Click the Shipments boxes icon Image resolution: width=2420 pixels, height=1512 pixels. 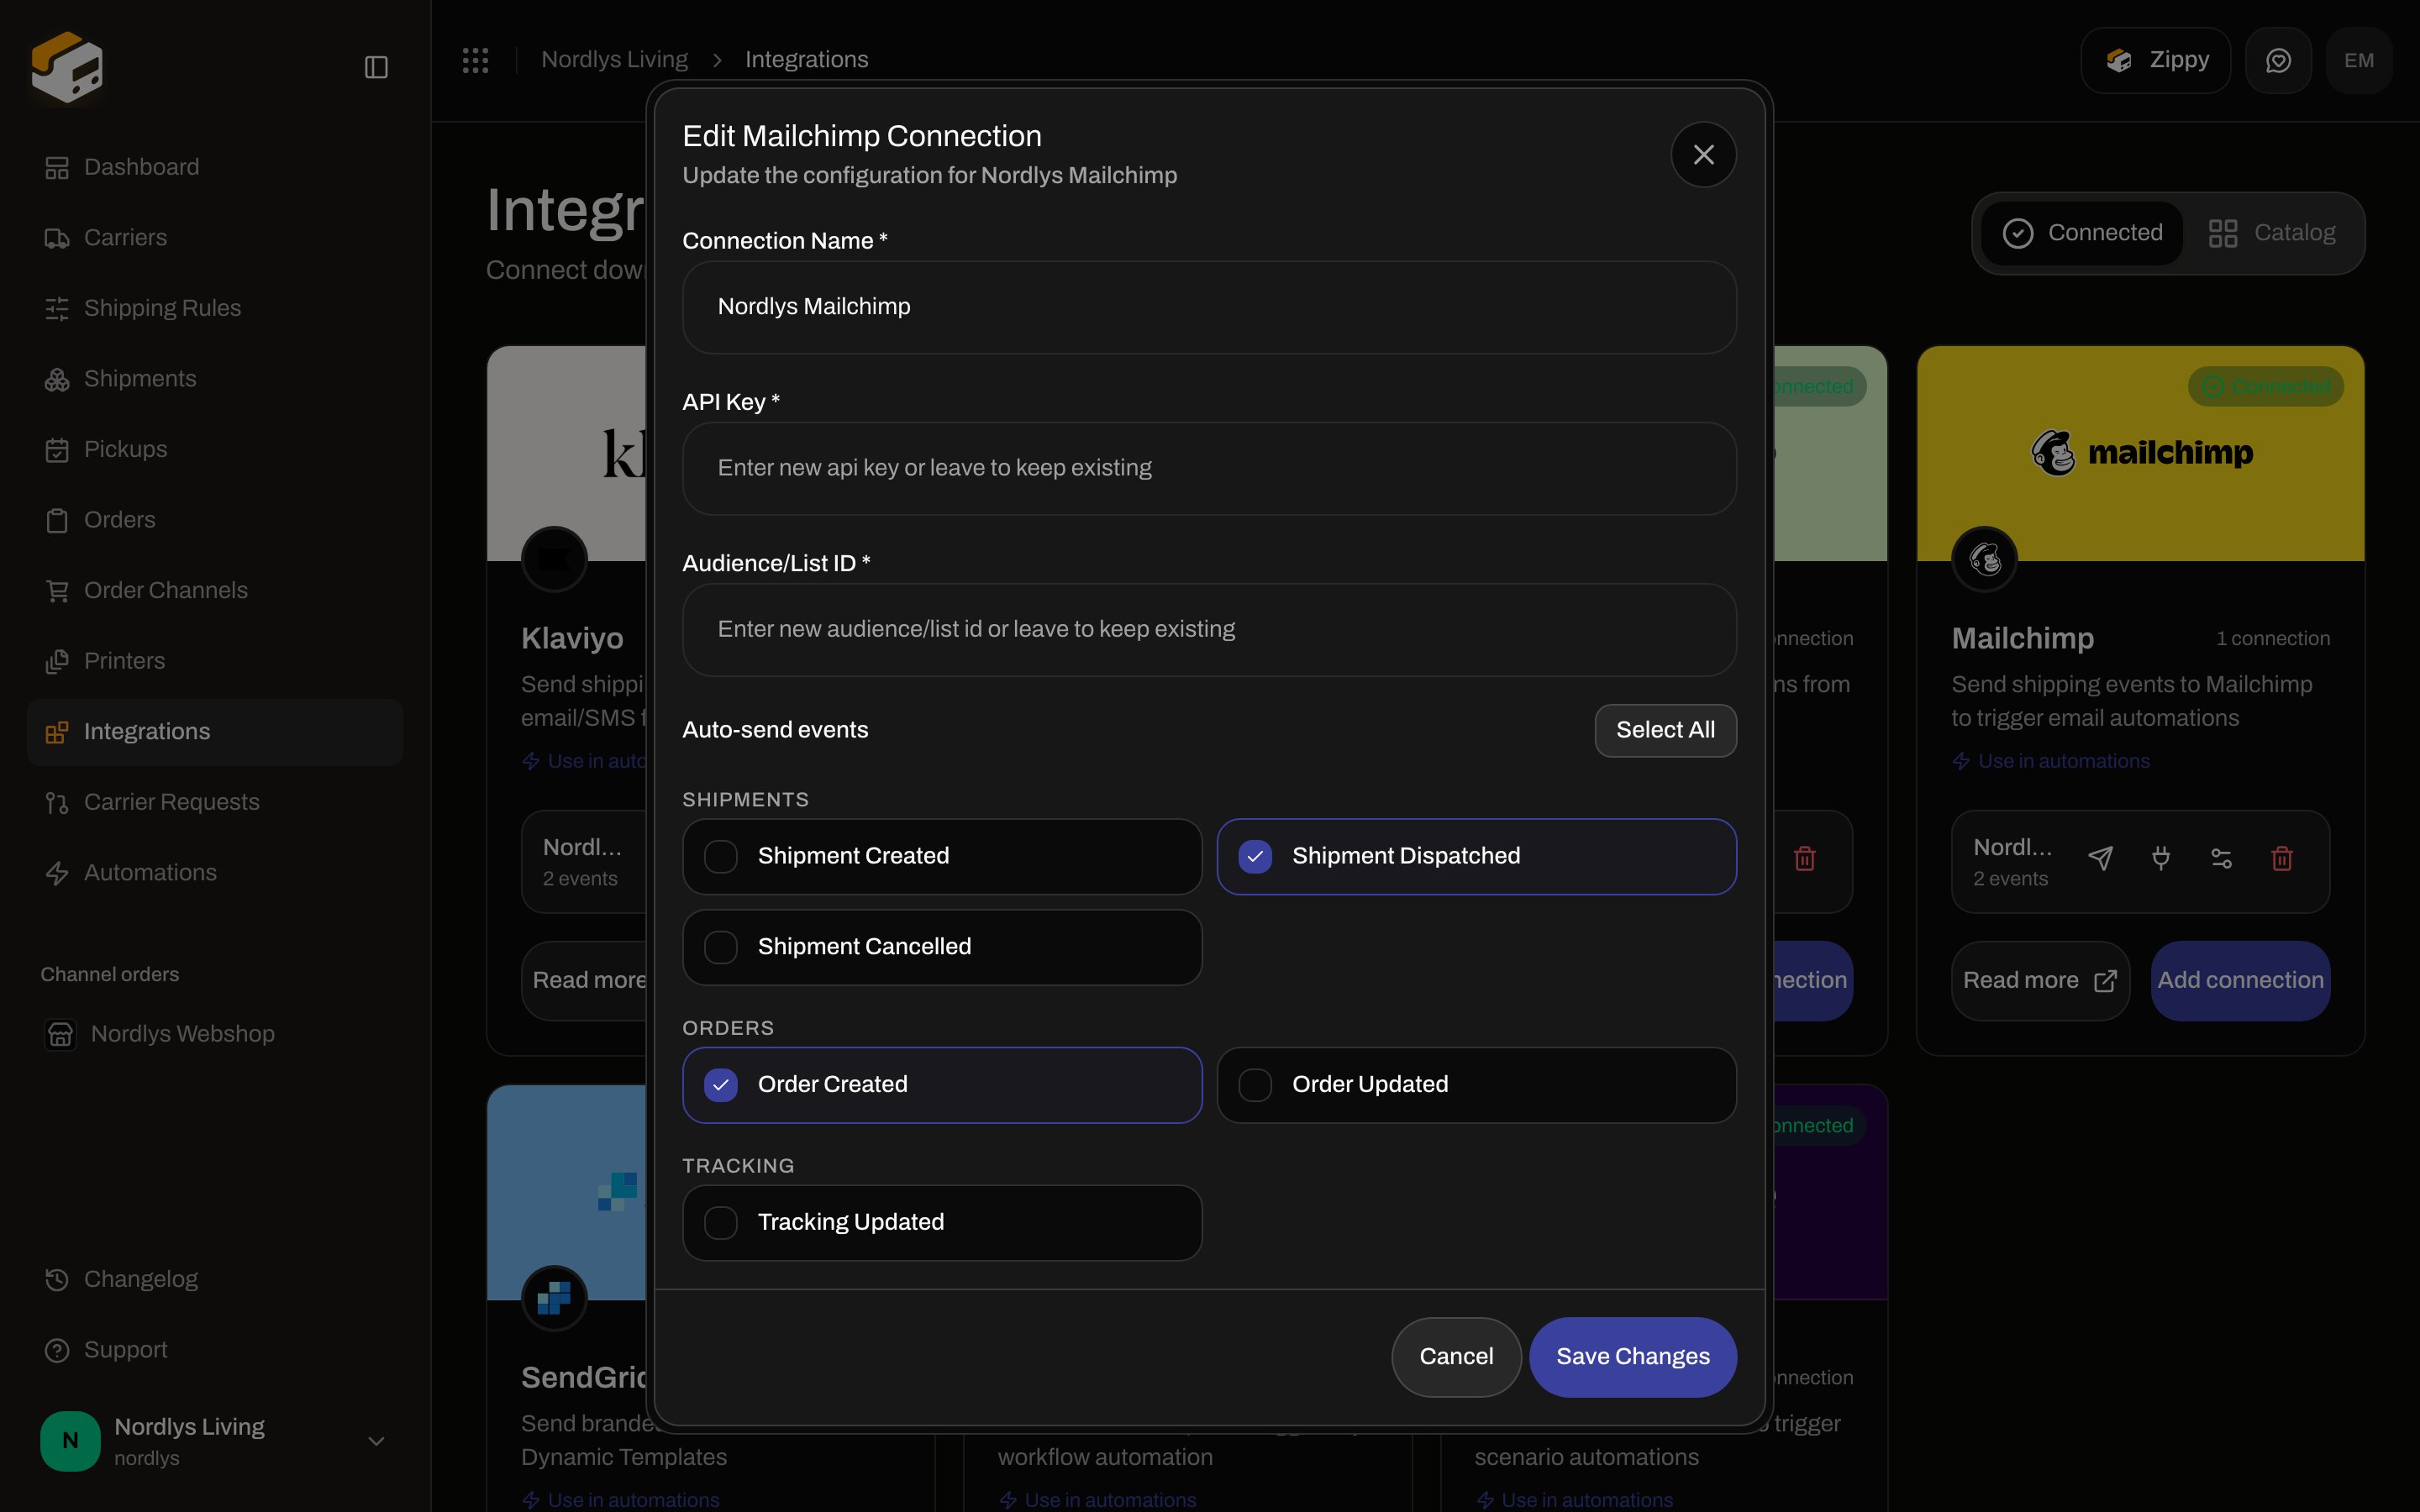[57, 379]
